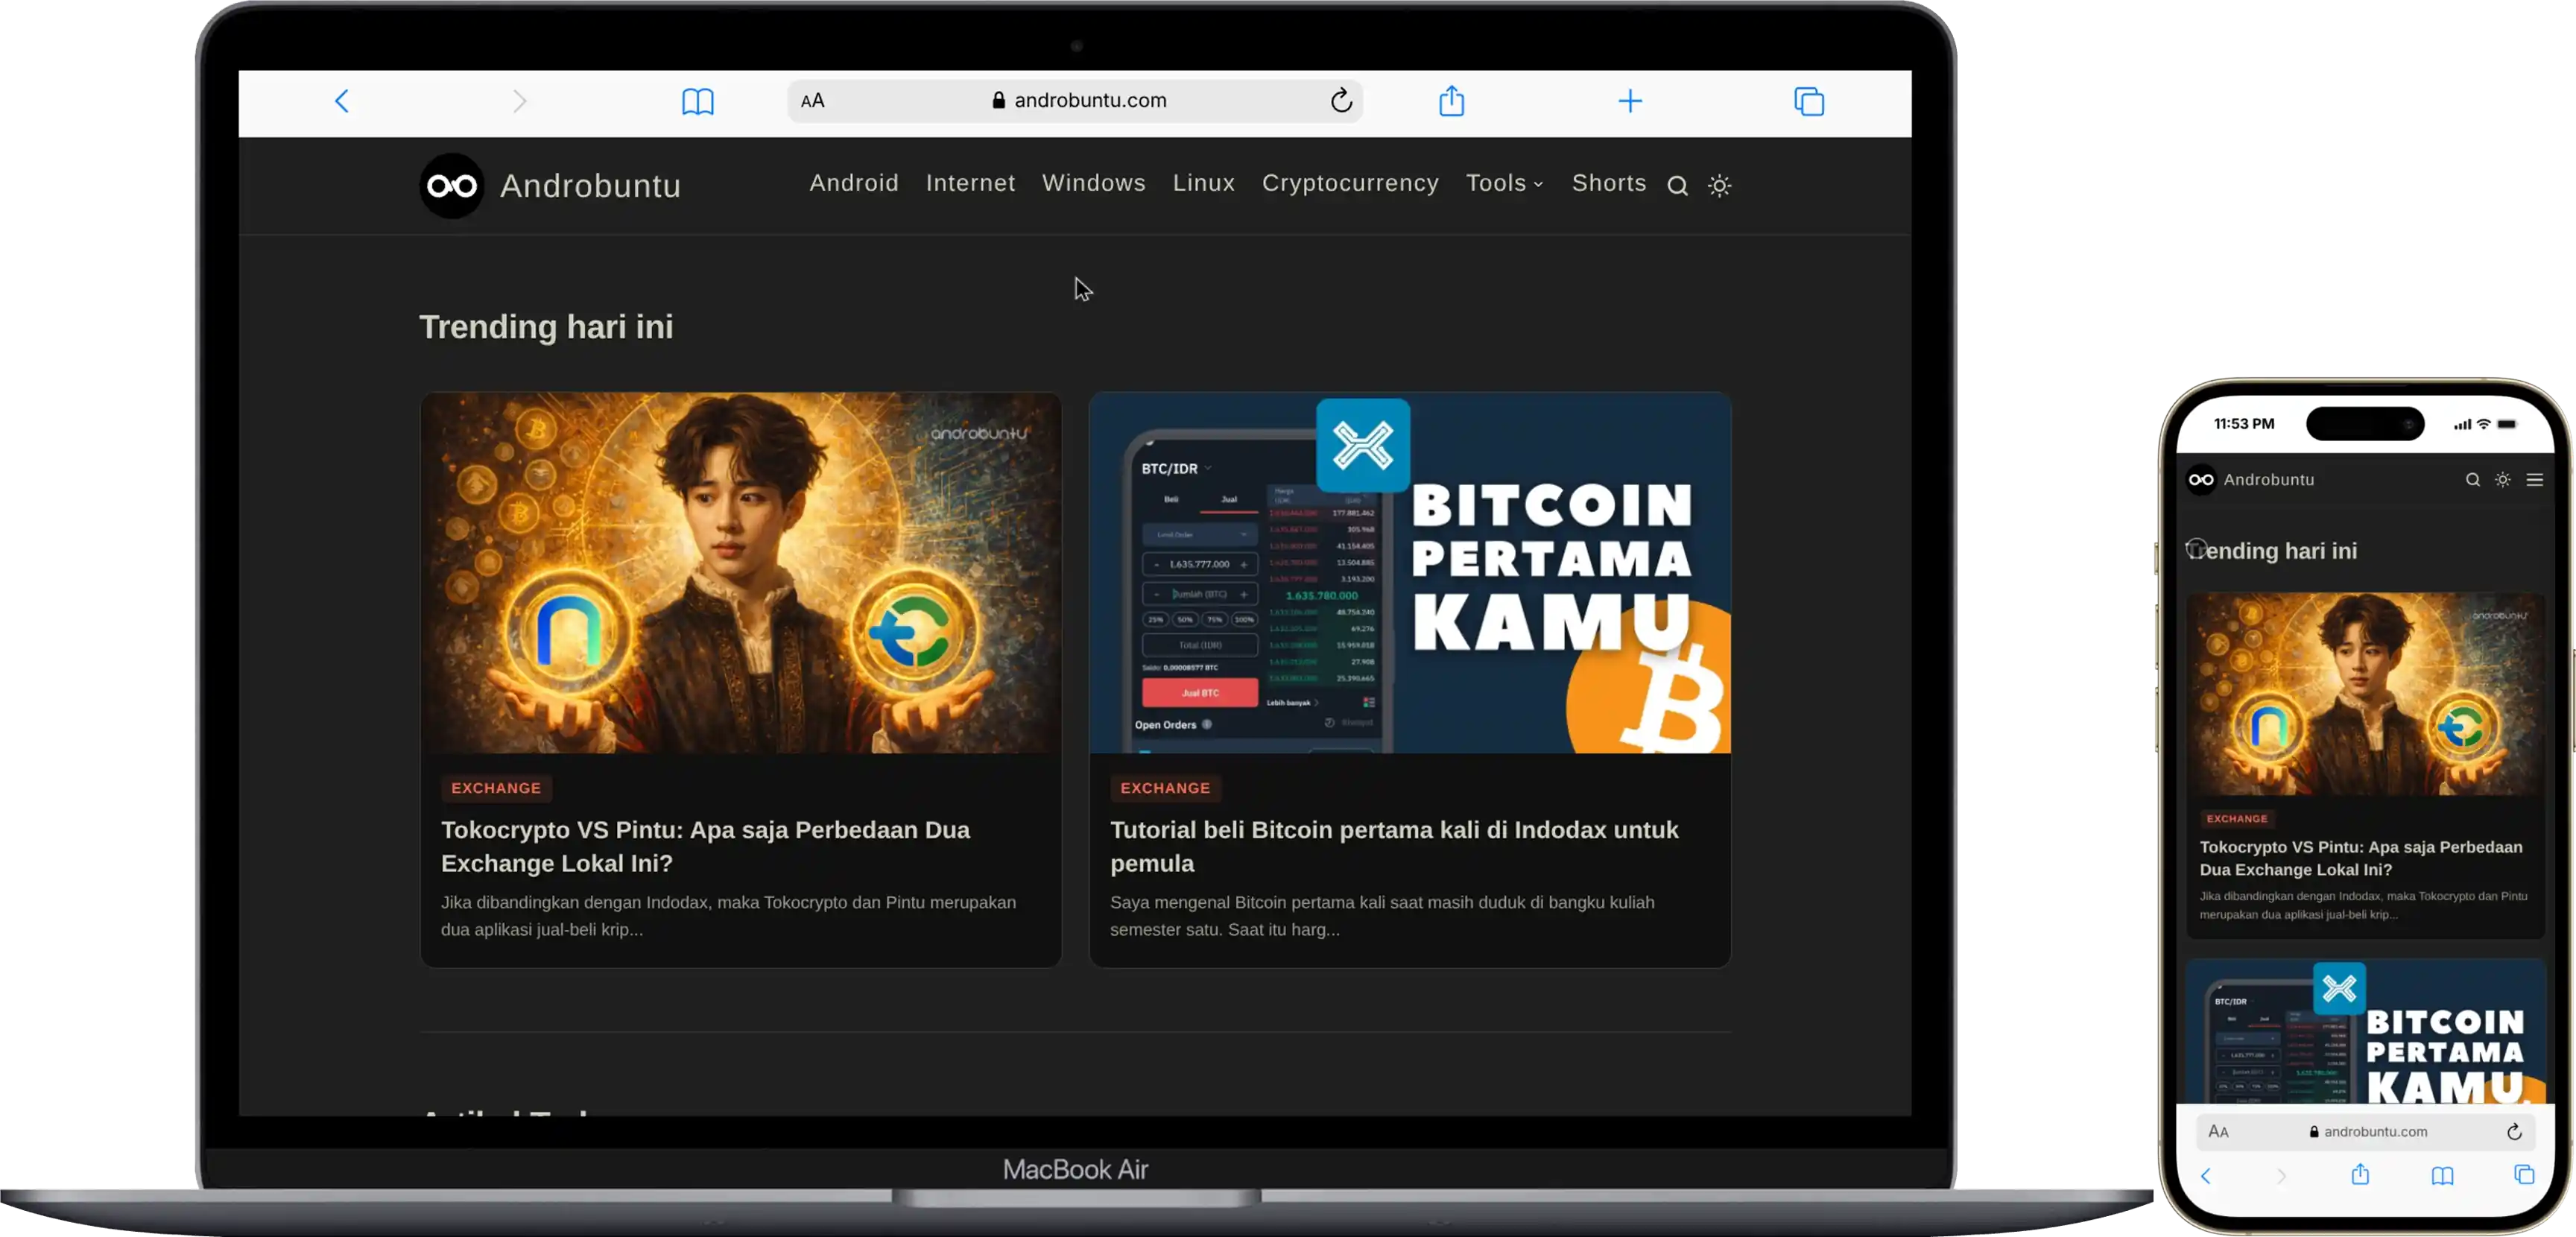This screenshot has width=2576, height=1237.
Task: Click 'Saya mengenal Bitcoin pertama kali' excerpt
Action: (x=1382, y=915)
